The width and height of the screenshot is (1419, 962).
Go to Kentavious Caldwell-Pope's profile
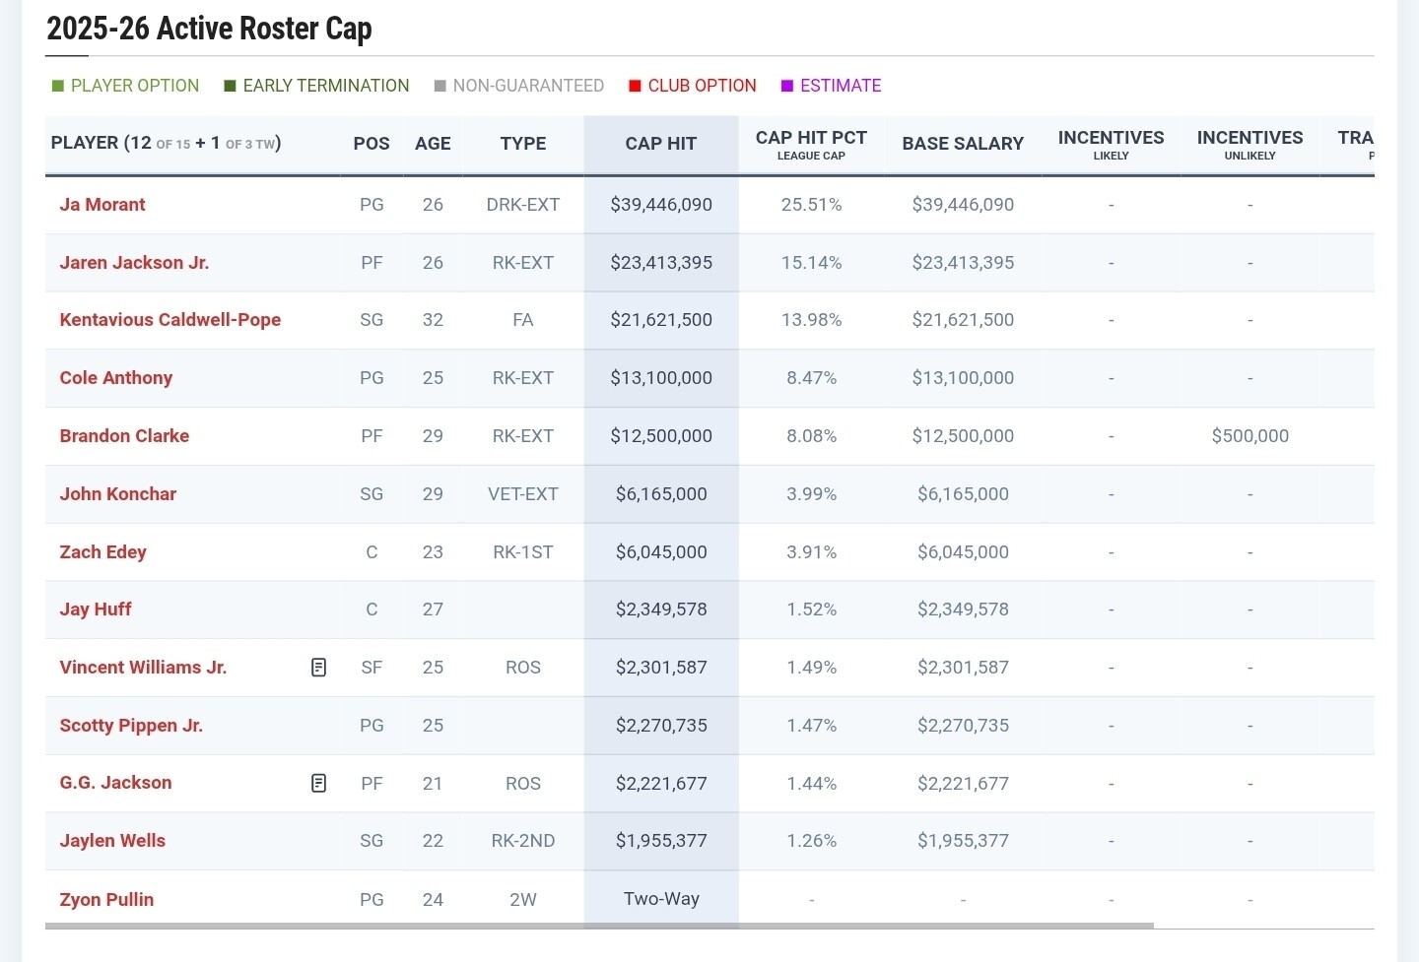[170, 320]
